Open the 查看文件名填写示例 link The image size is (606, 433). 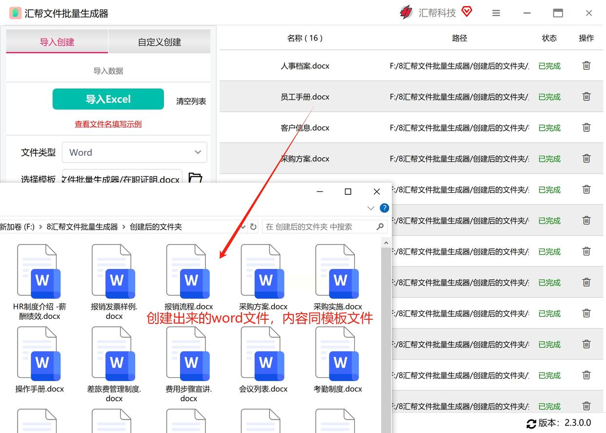coord(108,124)
